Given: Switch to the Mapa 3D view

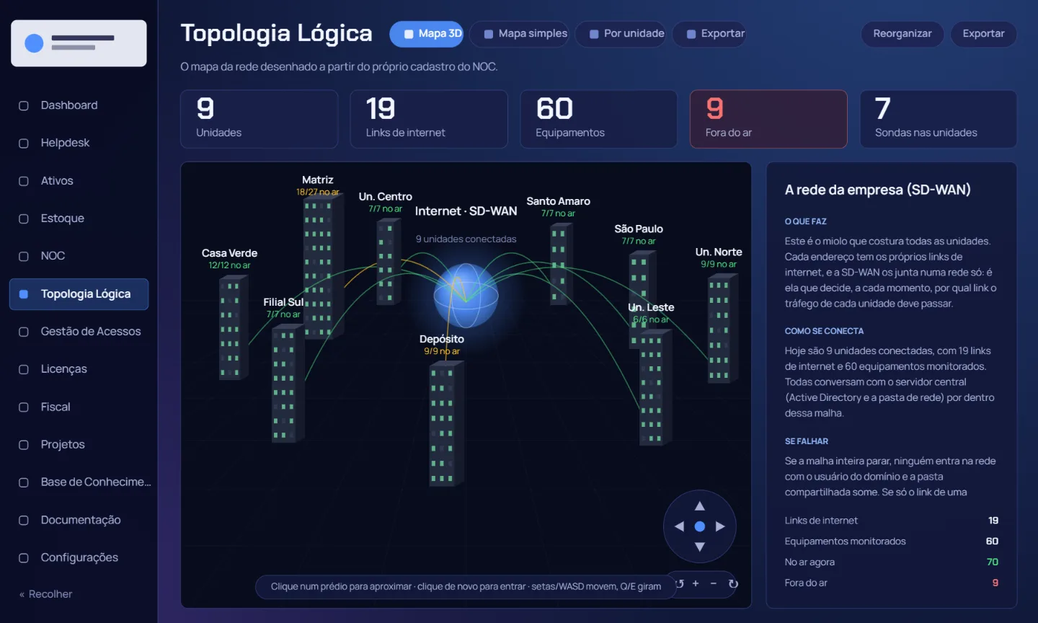Looking at the screenshot, I should pos(426,34).
